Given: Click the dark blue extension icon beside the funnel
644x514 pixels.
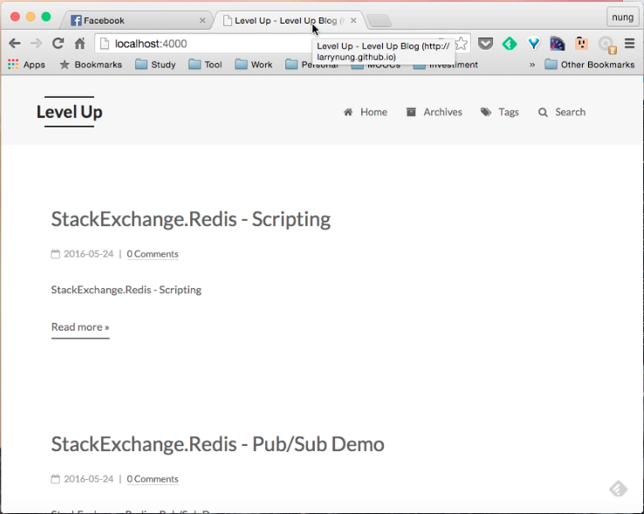Looking at the screenshot, I should click(x=558, y=44).
